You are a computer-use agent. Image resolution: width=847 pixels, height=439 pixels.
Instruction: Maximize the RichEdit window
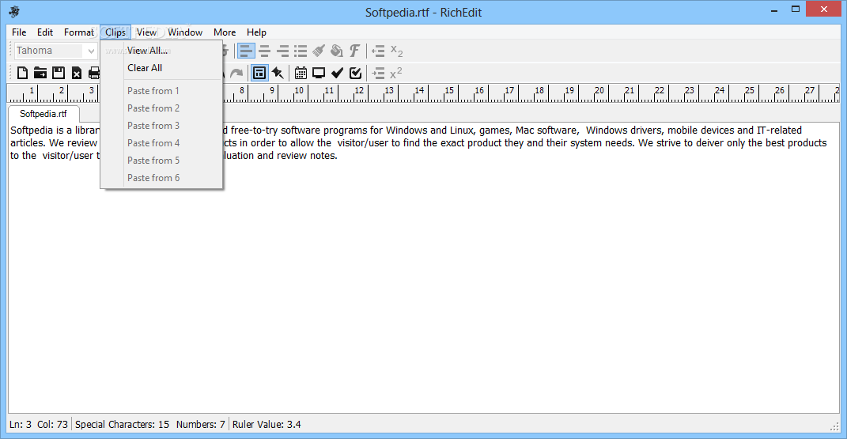(x=795, y=9)
